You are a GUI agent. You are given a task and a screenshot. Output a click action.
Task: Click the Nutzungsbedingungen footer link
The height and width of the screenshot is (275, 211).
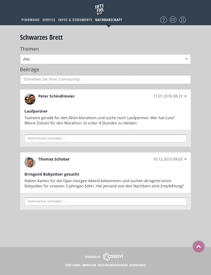coord(112,265)
